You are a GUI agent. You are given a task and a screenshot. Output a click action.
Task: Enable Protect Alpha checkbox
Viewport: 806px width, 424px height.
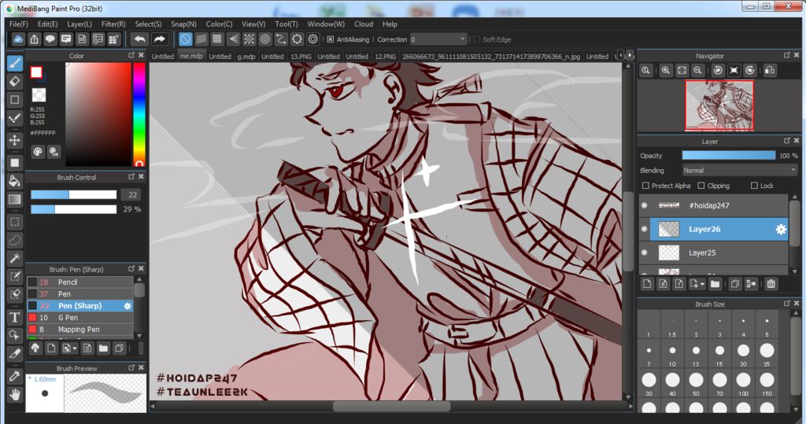click(x=645, y=186)
